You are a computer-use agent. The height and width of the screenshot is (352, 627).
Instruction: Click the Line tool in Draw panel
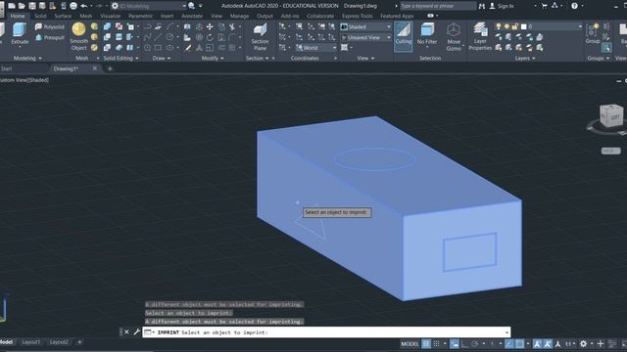pyautogui.click(x=159, y=37)
